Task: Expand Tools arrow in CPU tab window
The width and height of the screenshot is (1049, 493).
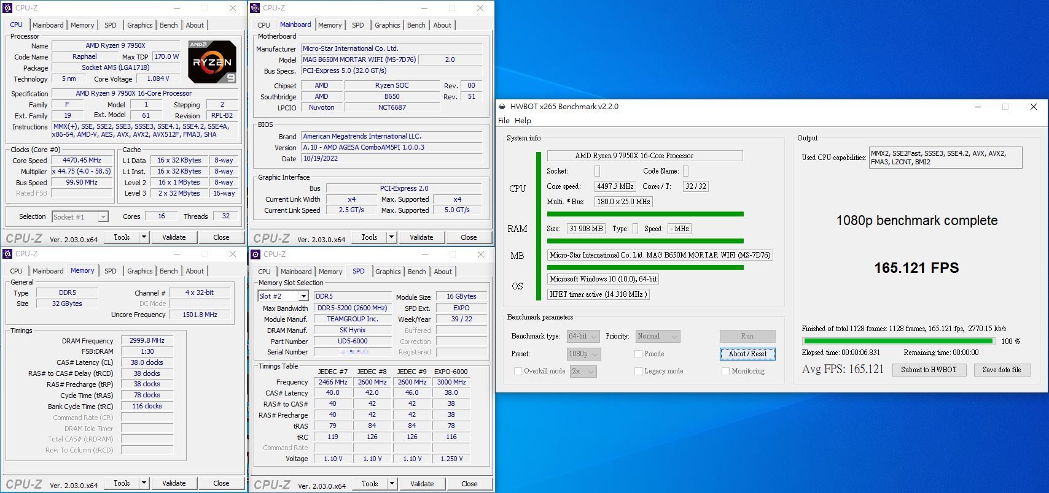Action: pos(144,237)
